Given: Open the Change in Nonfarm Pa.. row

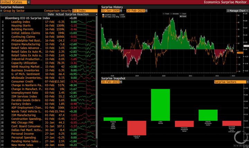Looking at the screenshot, I should 48,85.
